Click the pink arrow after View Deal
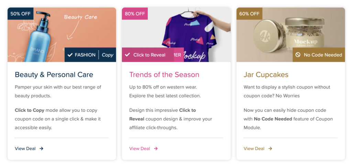This screenshot has height=168, width=352. [x=156, y=148]
